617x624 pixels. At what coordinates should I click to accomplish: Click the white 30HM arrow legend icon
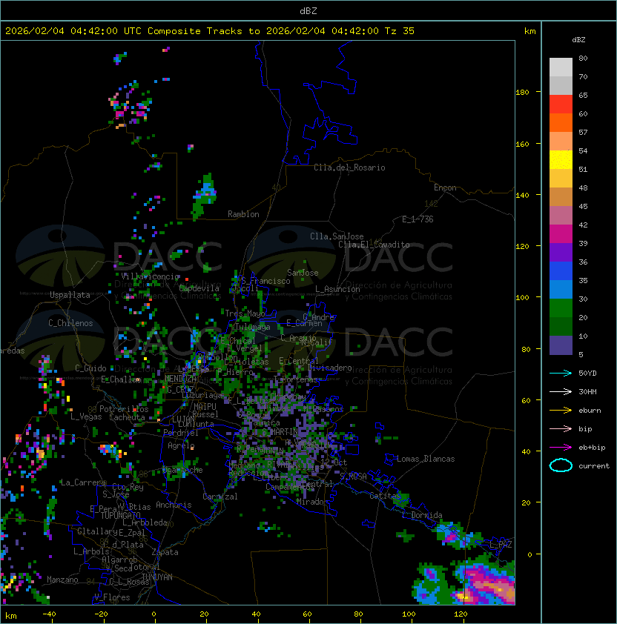click(561, 391)
